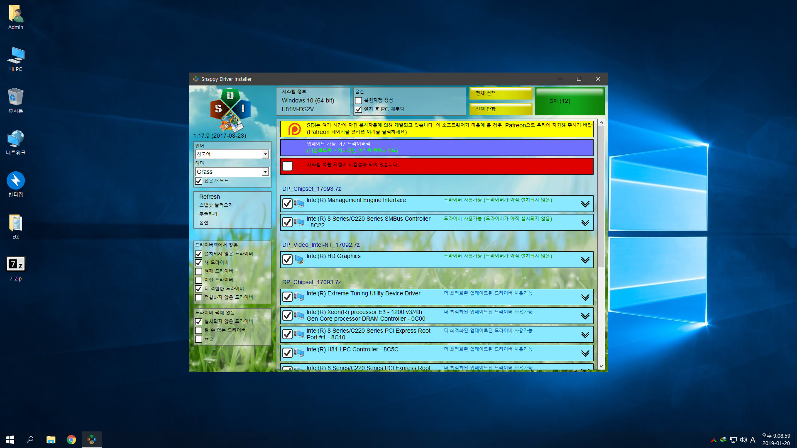Screen dimensions: 797x448
Task: Open the Windows Start menu
Action: [10, 439]
